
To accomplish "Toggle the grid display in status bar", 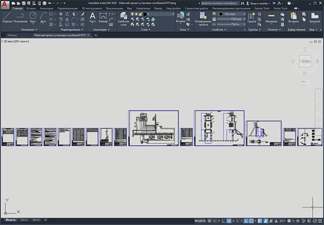I will coord(210,221).
